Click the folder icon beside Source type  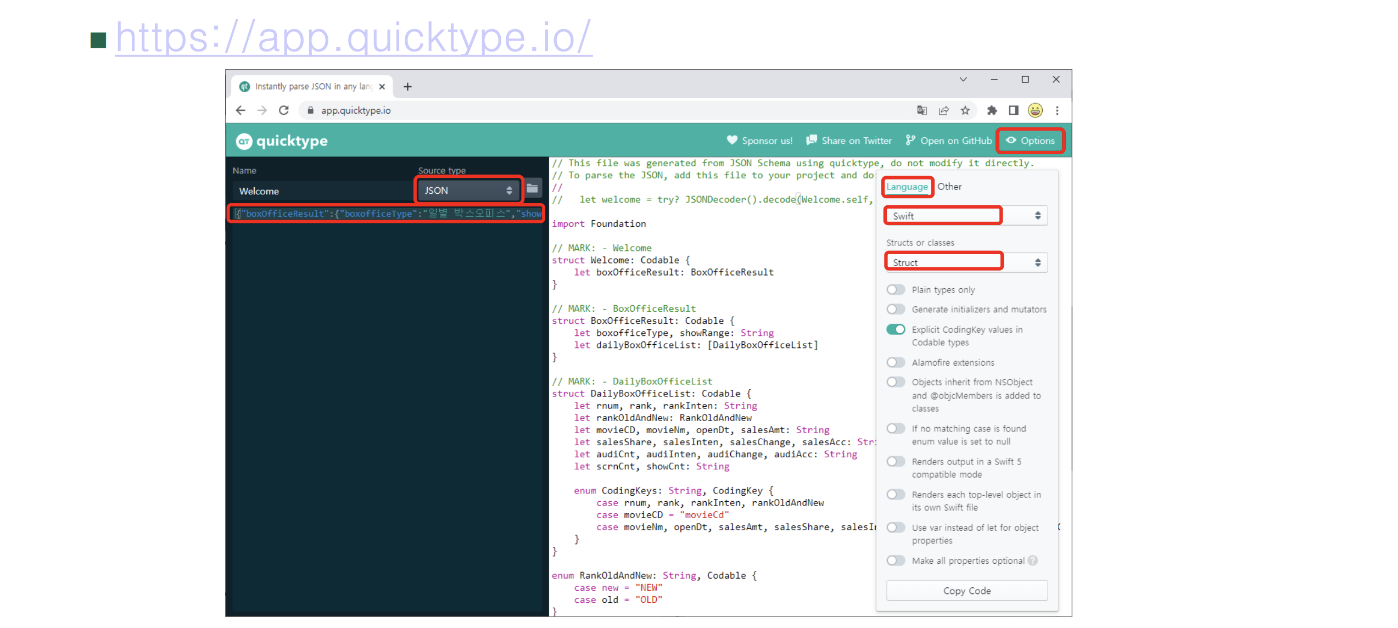pos(532,188)
